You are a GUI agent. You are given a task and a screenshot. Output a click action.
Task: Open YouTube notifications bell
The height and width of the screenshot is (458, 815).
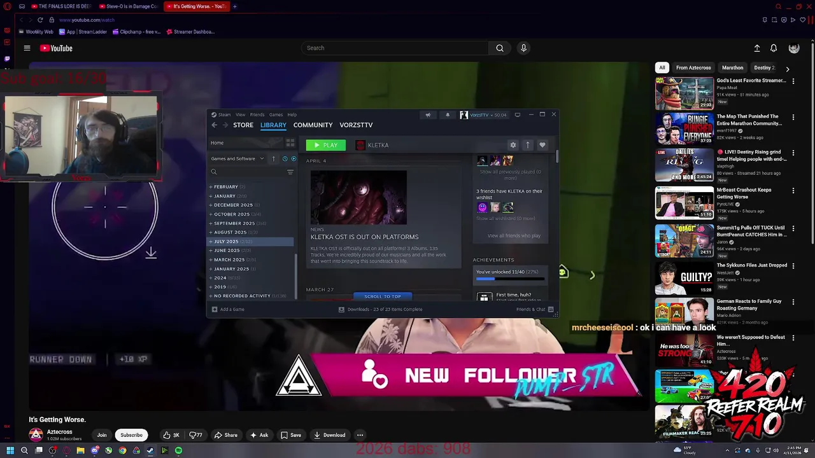[774, 48]
